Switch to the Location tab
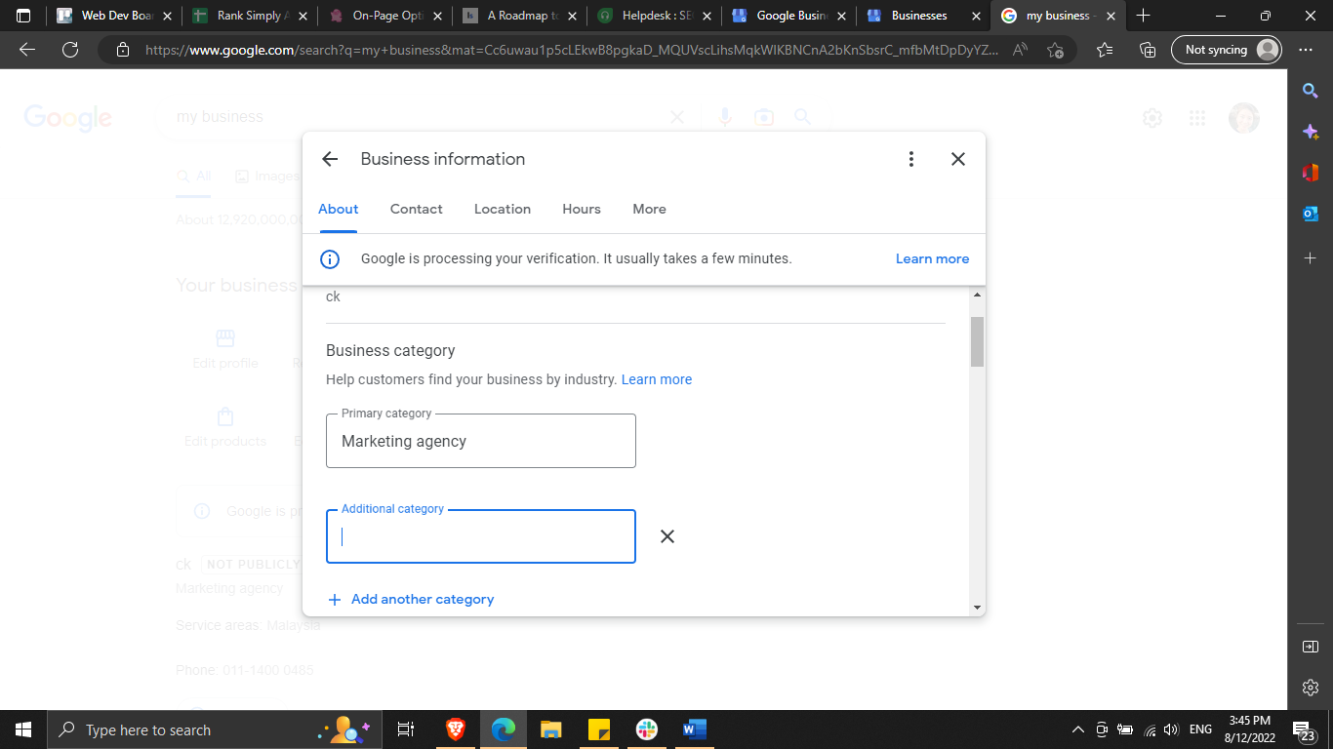 click(503, 209)
